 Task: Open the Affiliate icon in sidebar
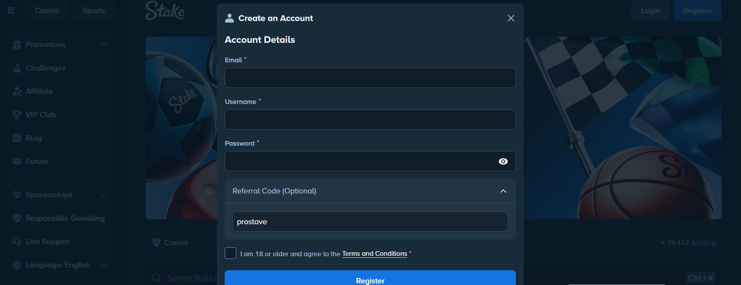(17, 91)
